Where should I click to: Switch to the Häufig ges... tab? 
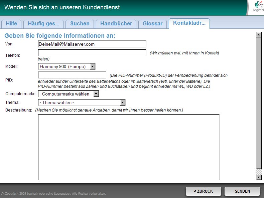coord(43,24)
